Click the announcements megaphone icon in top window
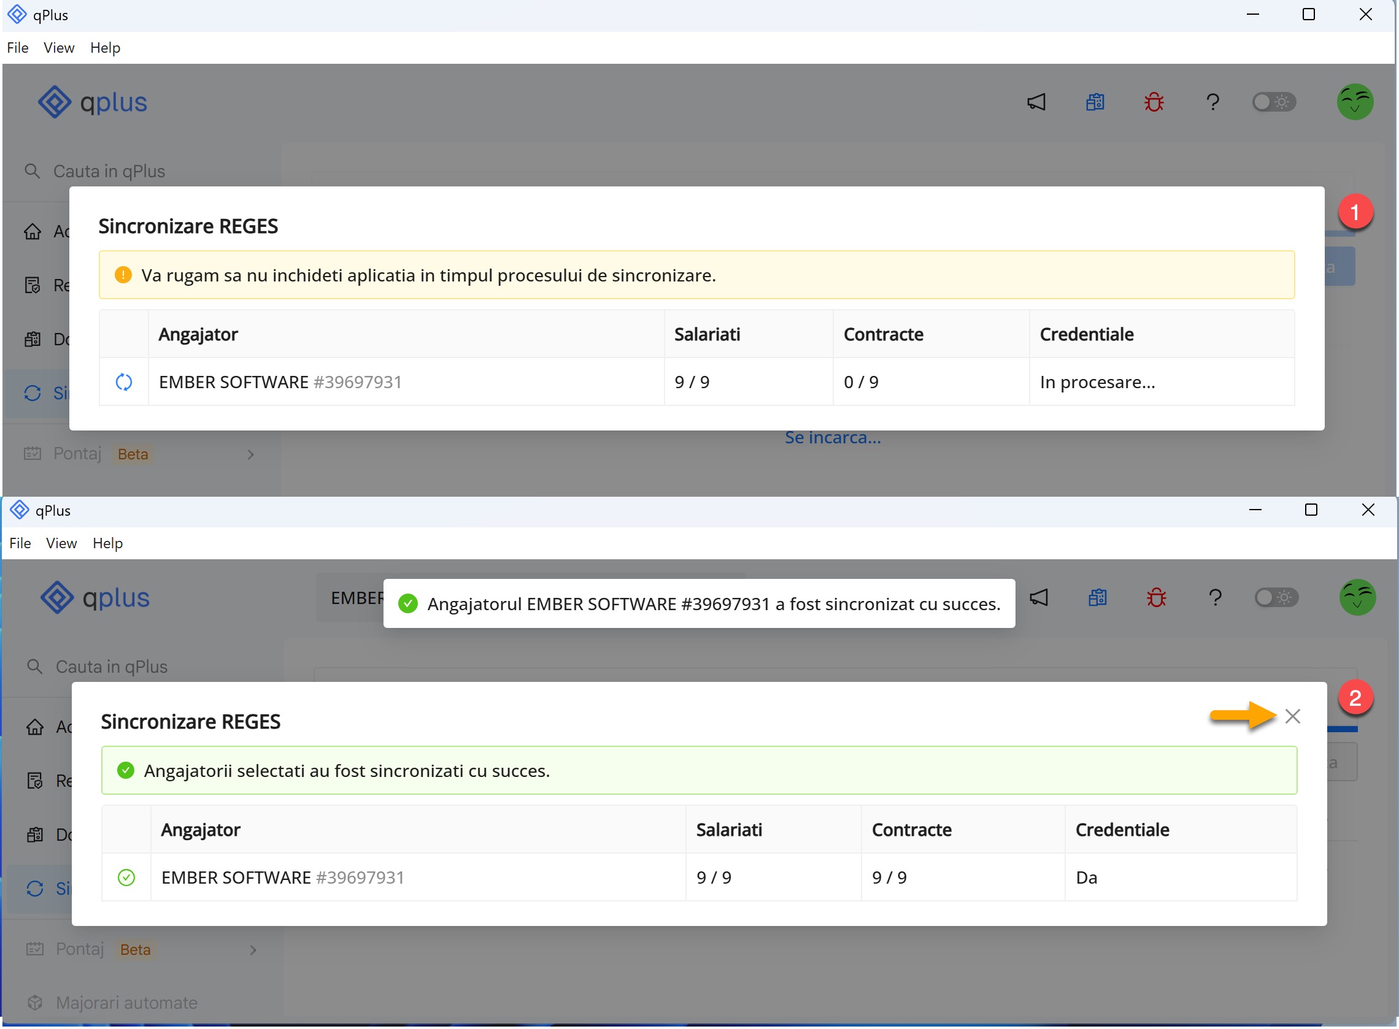The image size is (1399, 1029). coord(1036,102)
